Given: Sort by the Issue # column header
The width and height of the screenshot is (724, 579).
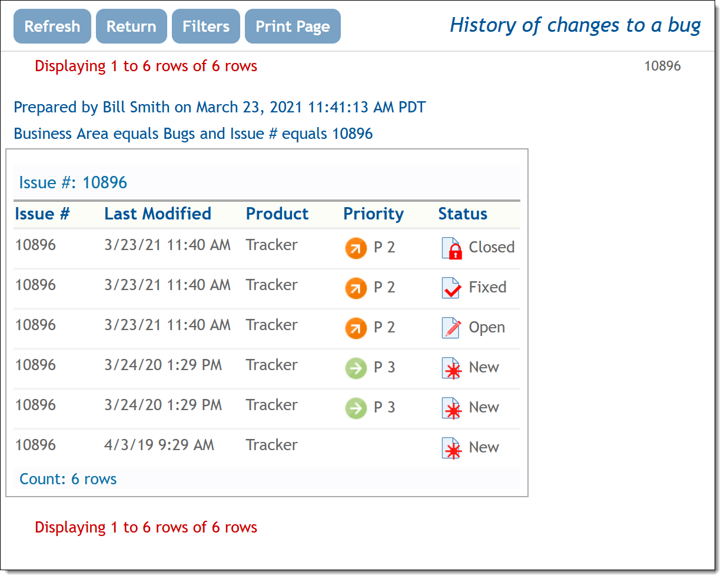Looking at the screenshot, I should [x=42, y=214].
